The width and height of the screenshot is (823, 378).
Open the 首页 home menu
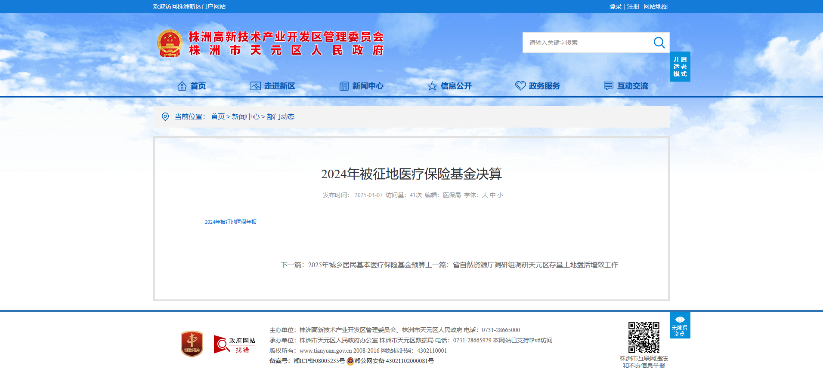pos(192,86)
